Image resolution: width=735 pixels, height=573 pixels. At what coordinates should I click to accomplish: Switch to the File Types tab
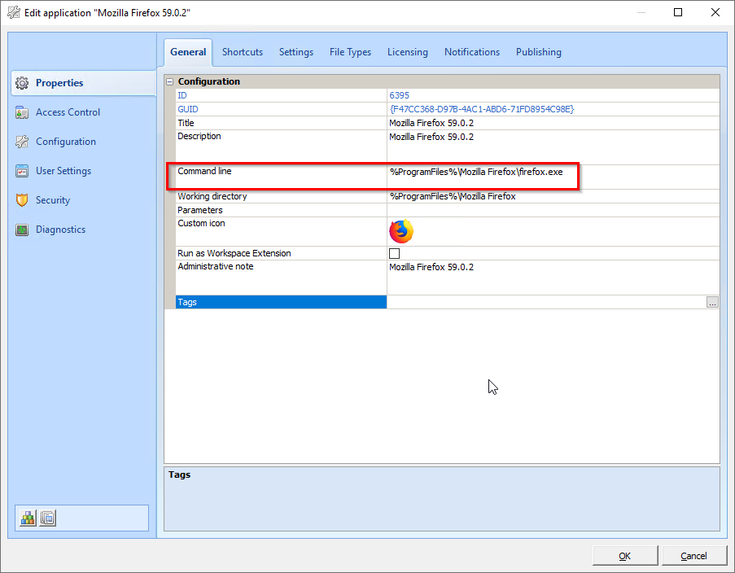[350, 52]
